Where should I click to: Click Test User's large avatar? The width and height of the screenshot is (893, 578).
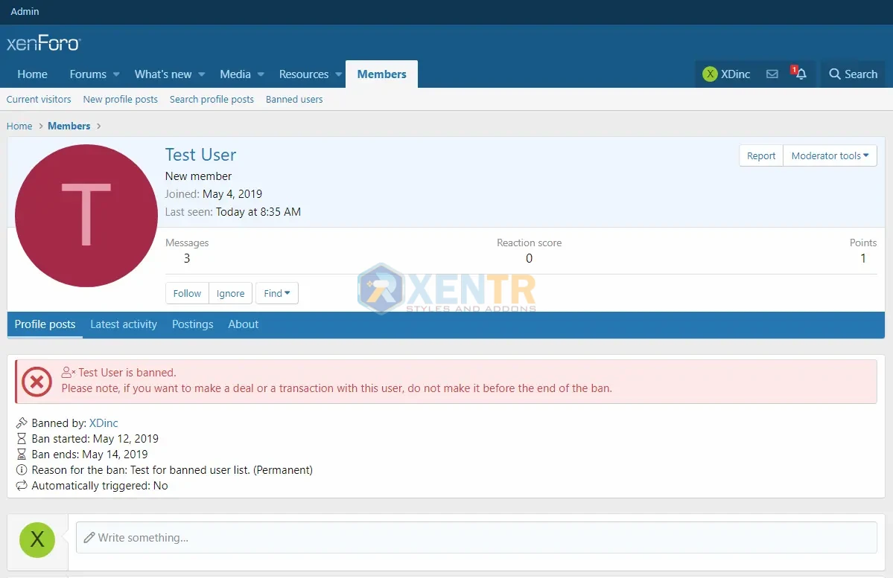86,216
